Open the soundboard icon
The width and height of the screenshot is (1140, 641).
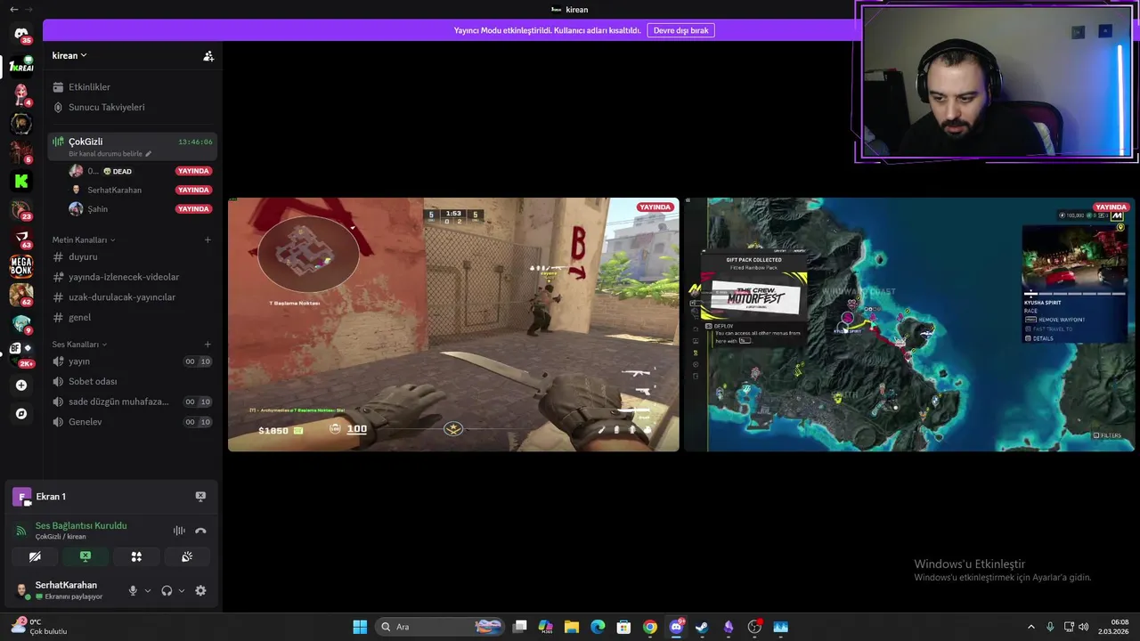coord(187,556)
